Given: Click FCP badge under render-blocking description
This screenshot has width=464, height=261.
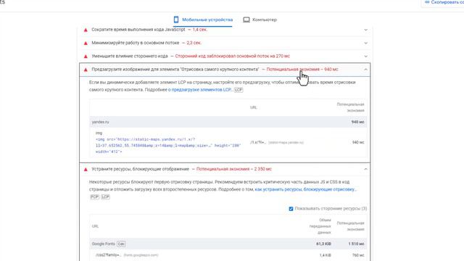Looking at the screenshot, I should 94,196.
